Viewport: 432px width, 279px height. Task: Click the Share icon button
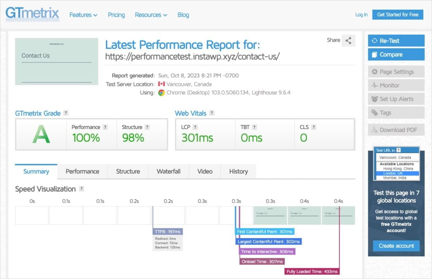348,40
